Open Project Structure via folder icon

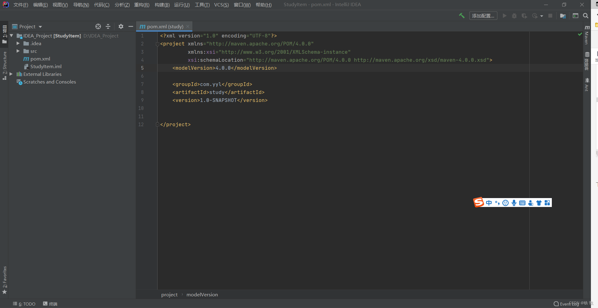tap(563, 16)
